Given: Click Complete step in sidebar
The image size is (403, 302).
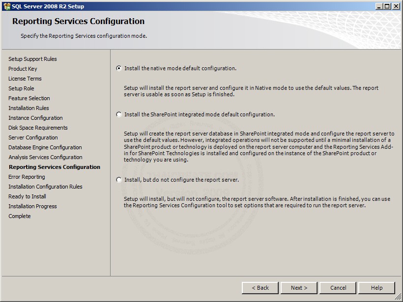Looking at the screenshot, I should (x=20, y=216).
